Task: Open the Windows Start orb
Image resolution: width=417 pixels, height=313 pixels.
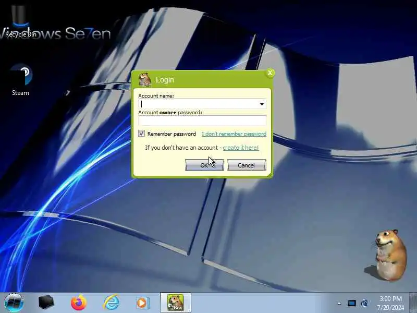Action: (14, 303)
